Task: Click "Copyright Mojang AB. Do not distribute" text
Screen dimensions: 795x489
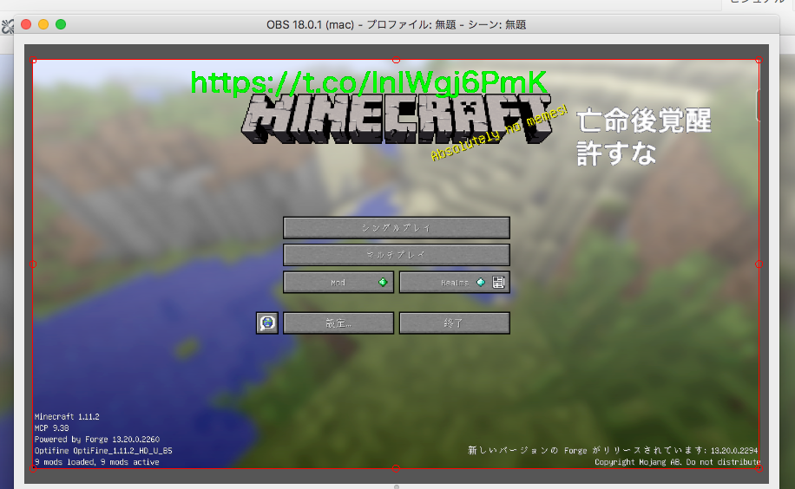Action: point(677,462)
